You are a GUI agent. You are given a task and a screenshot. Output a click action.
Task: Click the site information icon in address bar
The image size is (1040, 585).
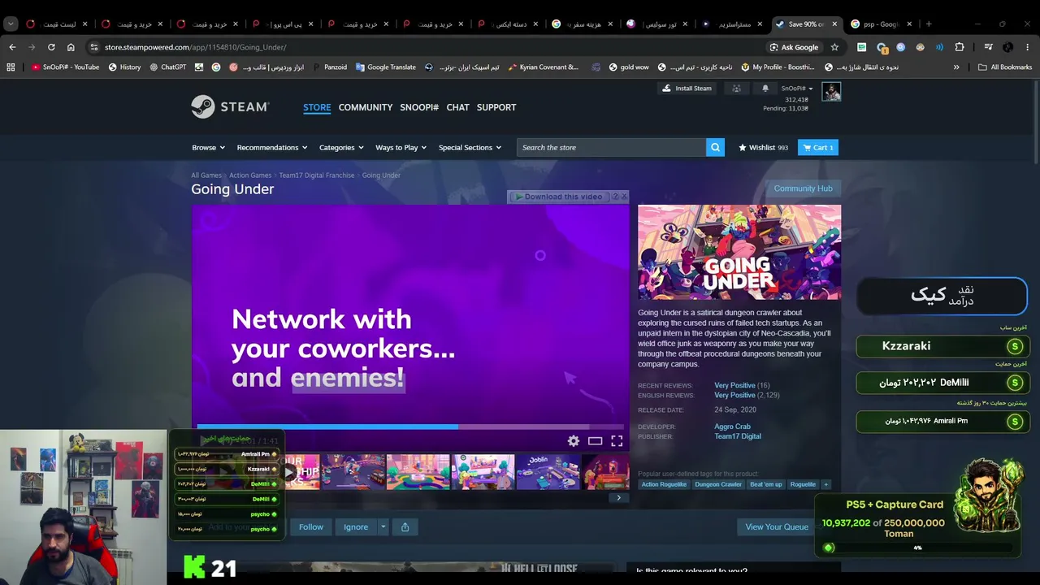pyautogui.click(x=94, y=47)
